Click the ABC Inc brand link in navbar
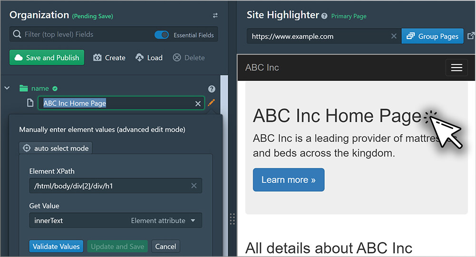This screenshot has height=257, width=476. point(262,68)
